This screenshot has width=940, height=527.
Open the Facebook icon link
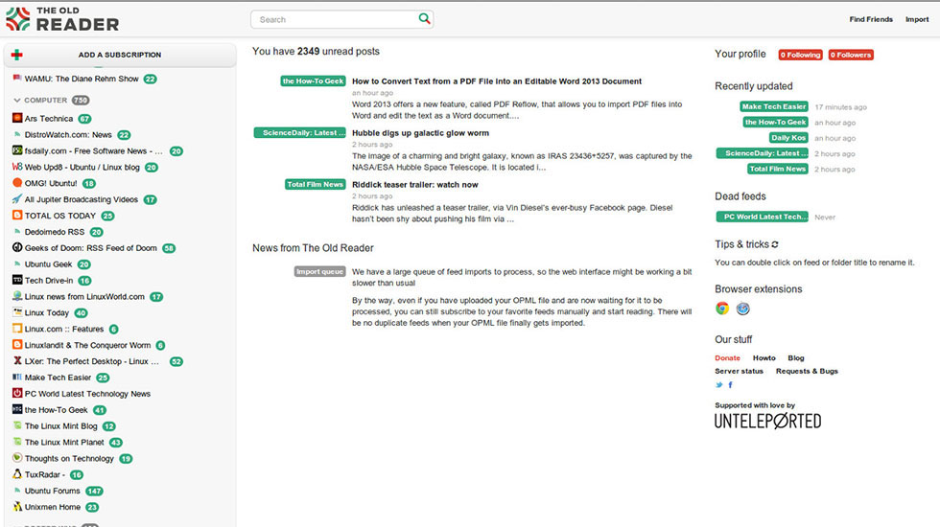coord(731,384)
